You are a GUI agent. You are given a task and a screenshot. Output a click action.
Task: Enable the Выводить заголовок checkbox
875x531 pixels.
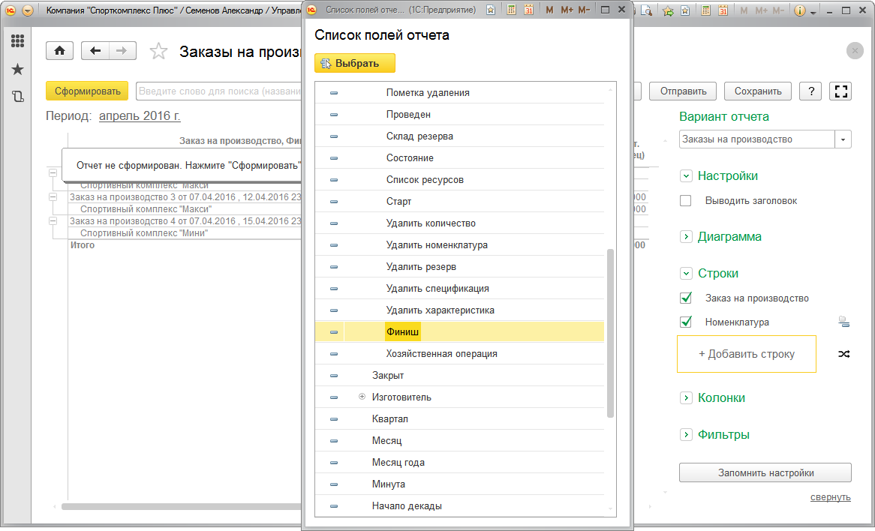click(x=685, y=201)
